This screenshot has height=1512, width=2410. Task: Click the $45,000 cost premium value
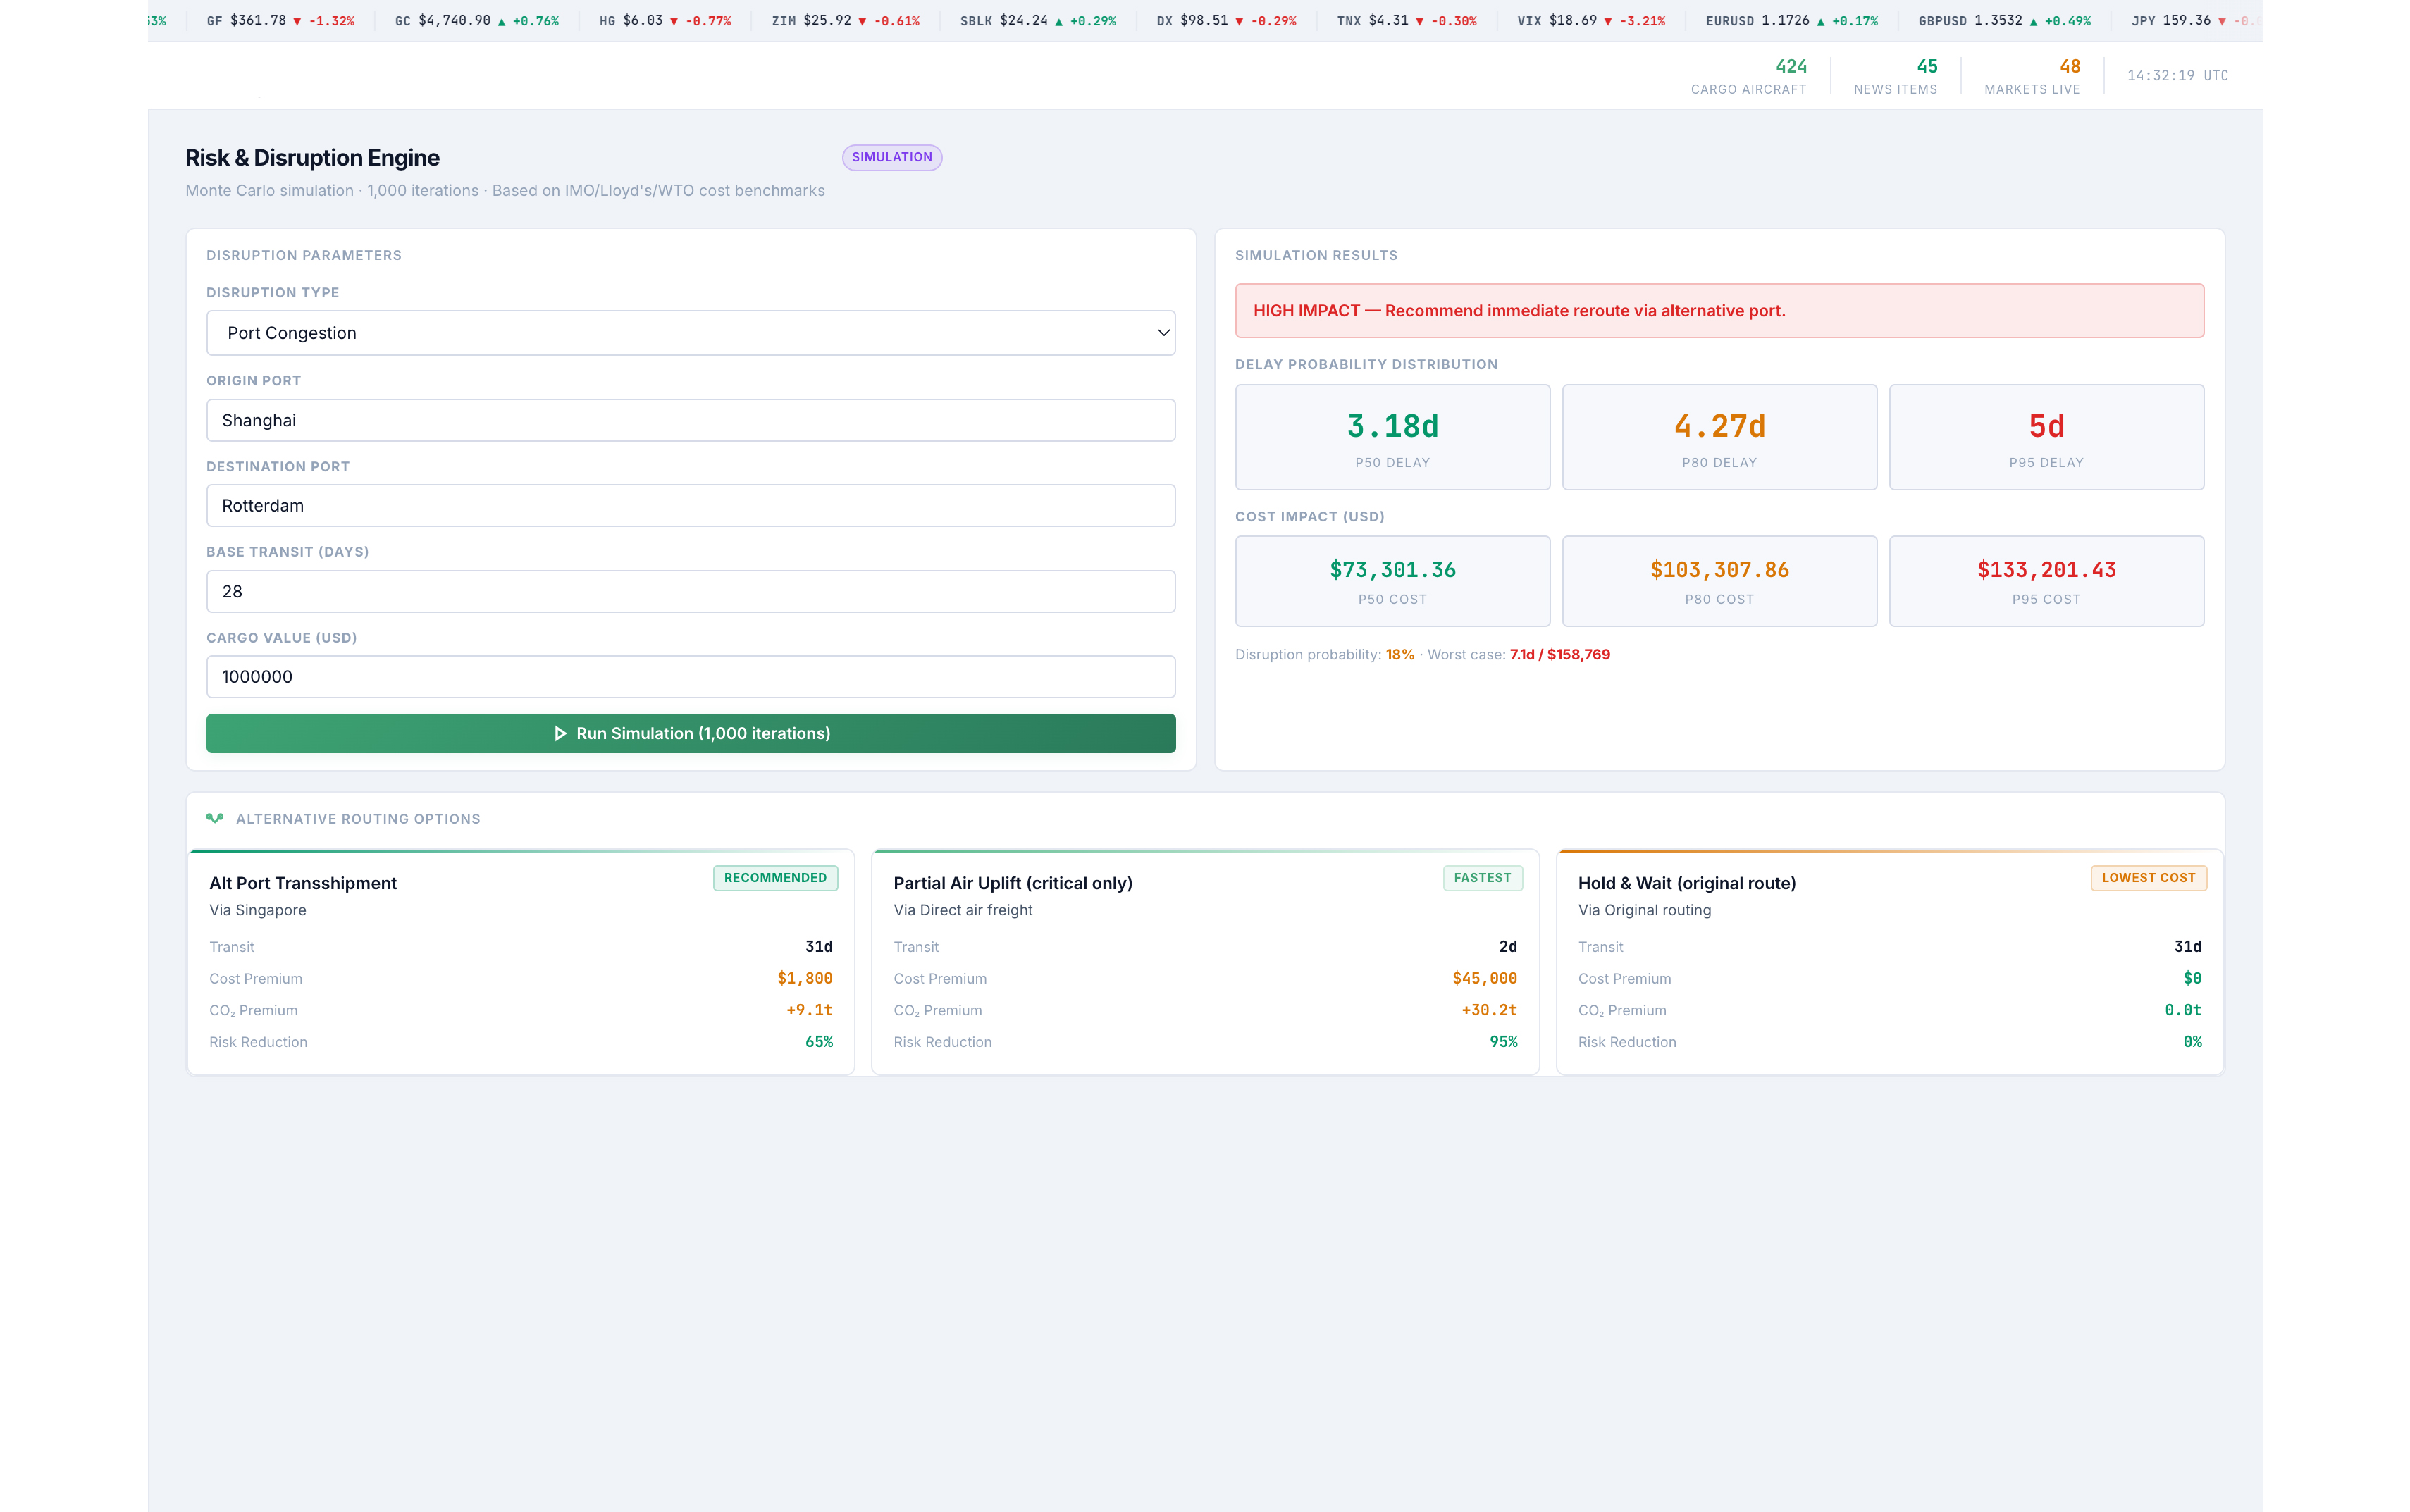(1484, 978)
